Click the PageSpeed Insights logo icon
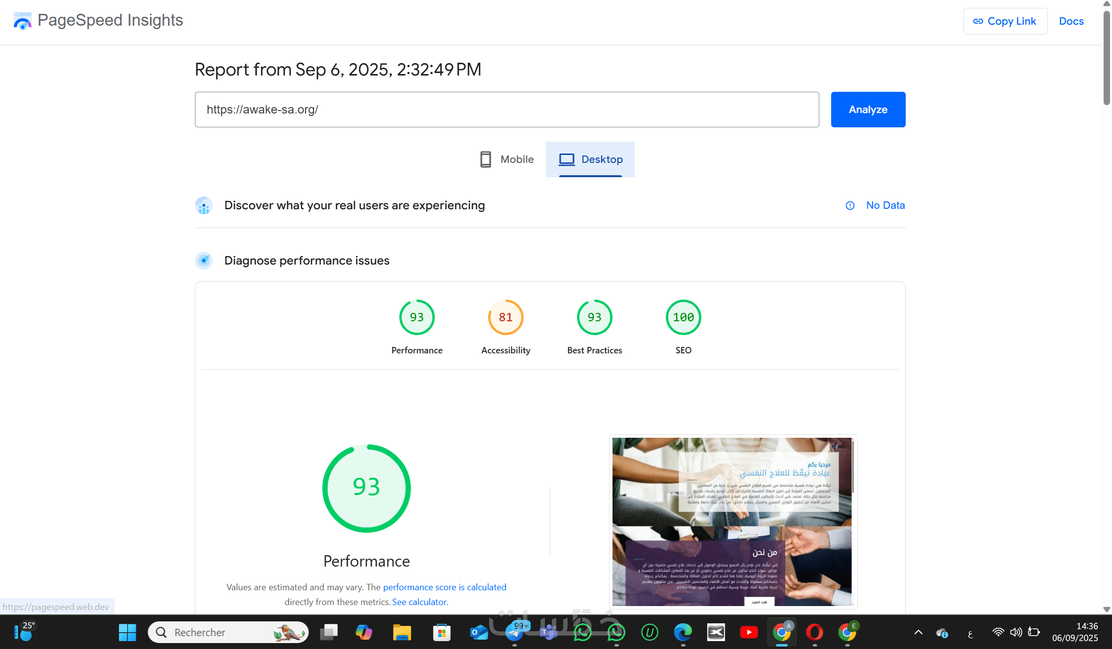This screenshot has height=649, width=1112. [x=22, y=21]
